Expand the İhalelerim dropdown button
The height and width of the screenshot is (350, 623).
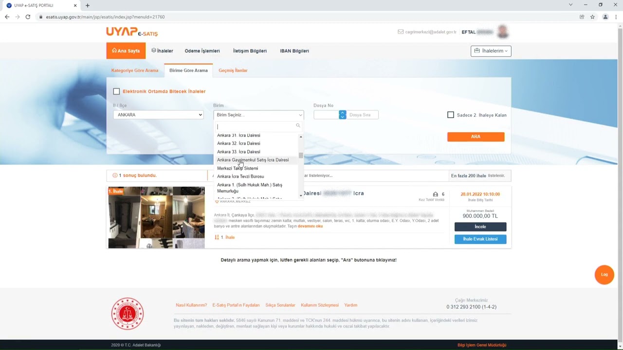[x=491, y=51]
